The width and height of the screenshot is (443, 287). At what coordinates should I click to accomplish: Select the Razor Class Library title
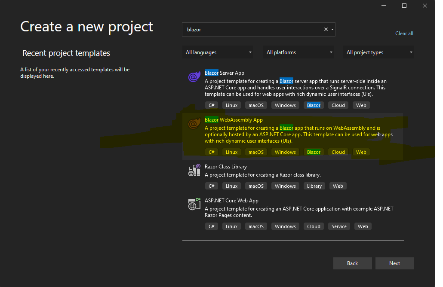tap(226, 167)
